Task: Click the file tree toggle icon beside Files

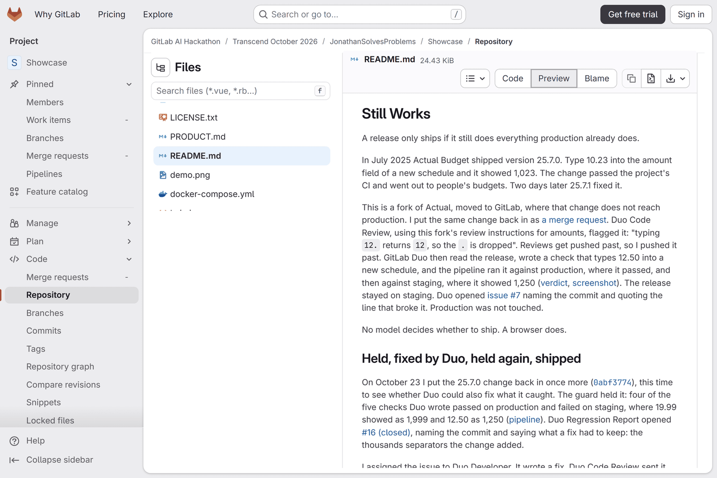Action: click(160, 68)
